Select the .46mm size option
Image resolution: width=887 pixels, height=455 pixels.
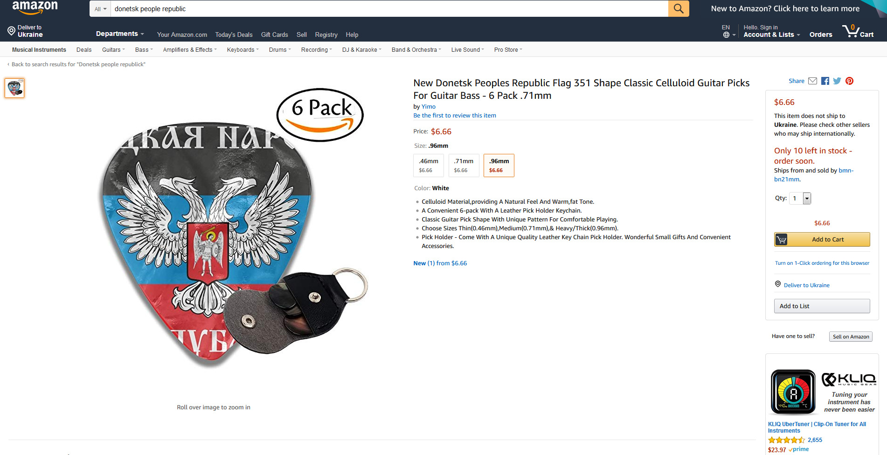(429, 165)
